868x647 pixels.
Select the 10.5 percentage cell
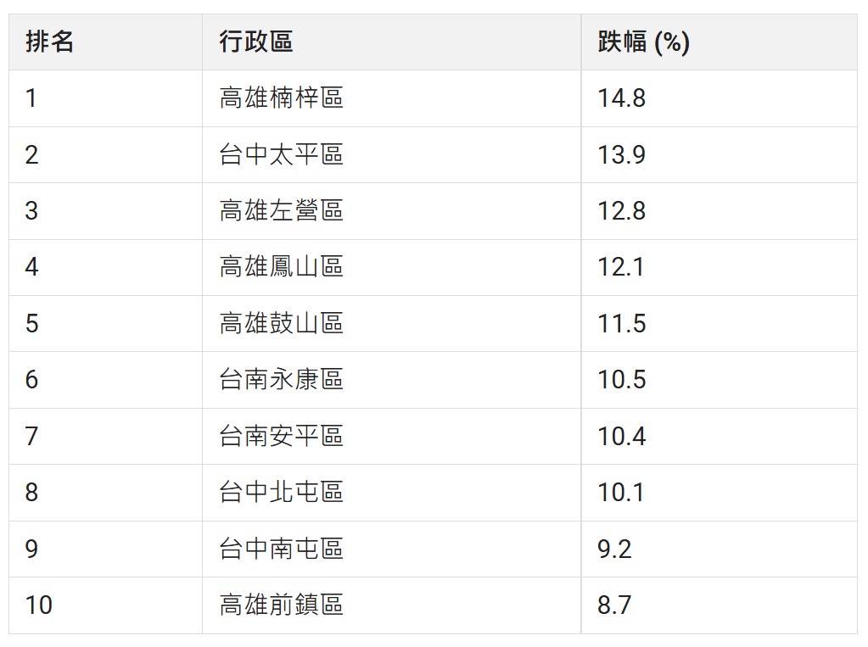click(621, 379)
